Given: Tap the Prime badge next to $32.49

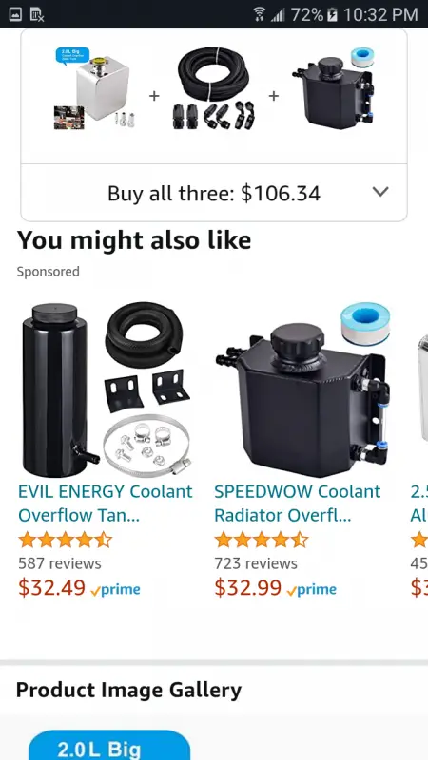Looking at the screenshot, I should tap(115, 590).
